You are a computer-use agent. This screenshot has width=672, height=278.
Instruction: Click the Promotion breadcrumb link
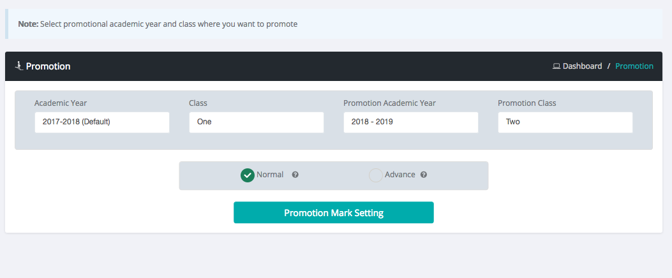tap(634, 66)
